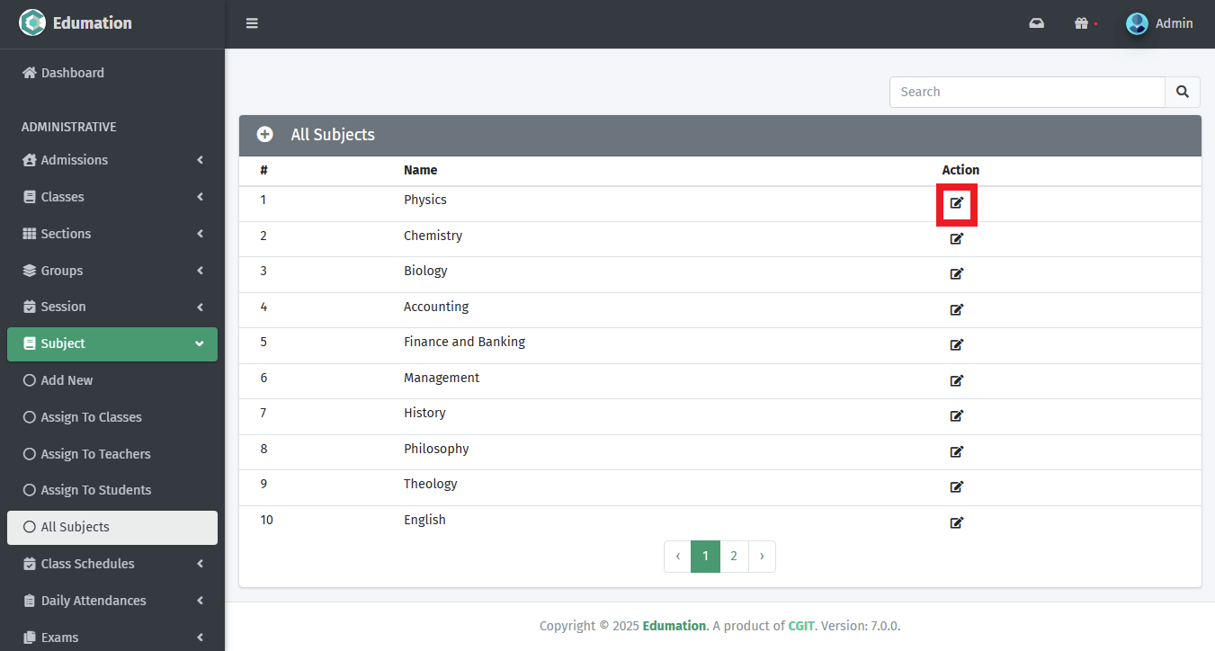The height and width of the screenshot is (651, 1215).
Task: Click the next page arrow
Action: coord(762,557)
